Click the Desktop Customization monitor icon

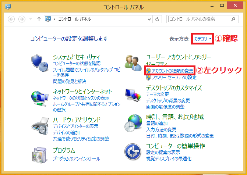click(x=133, y=95)
